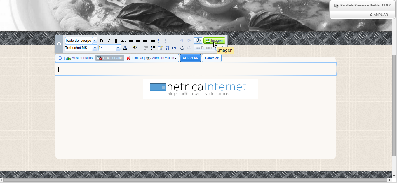Open the font size 14 dropdown
The image size is (397, 183).
click(118, 48)
